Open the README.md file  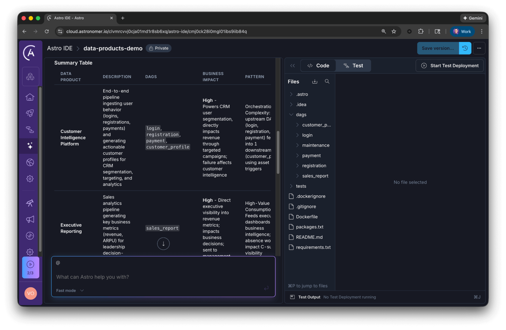click(309, 237)
